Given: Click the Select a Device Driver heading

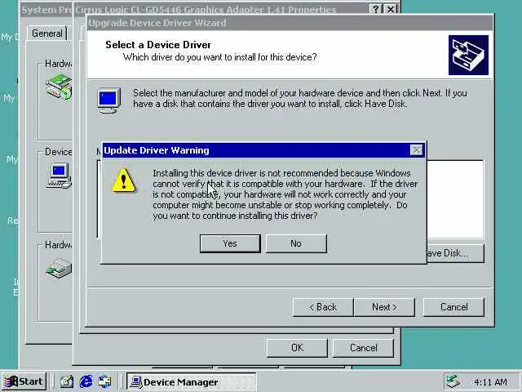Looking at the screenshot, I should coord(158,45).
